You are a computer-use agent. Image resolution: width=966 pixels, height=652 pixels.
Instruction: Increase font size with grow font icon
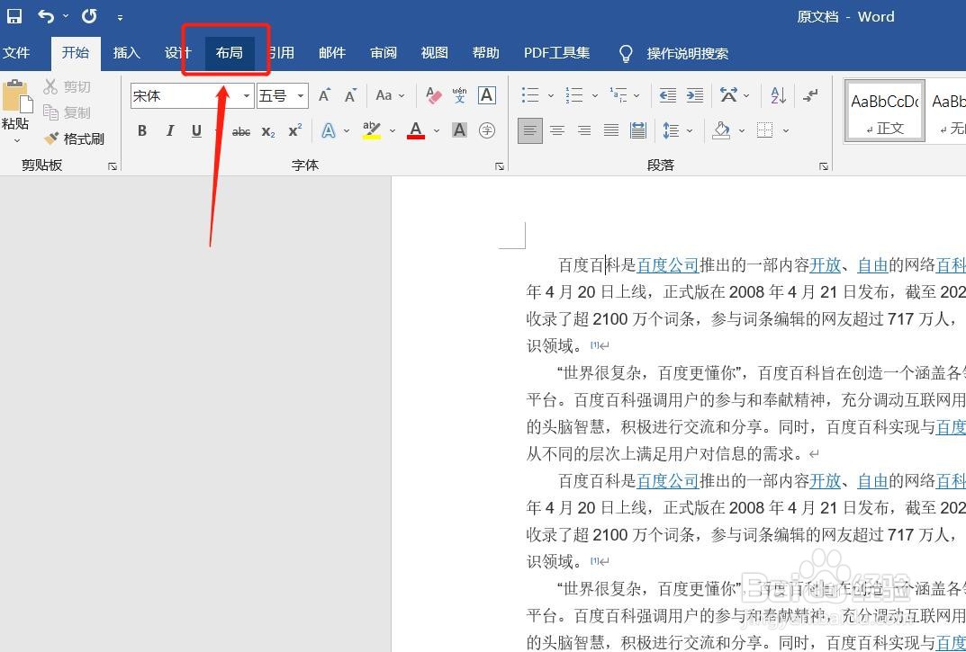pyautogui.click(x=324, y=95)
